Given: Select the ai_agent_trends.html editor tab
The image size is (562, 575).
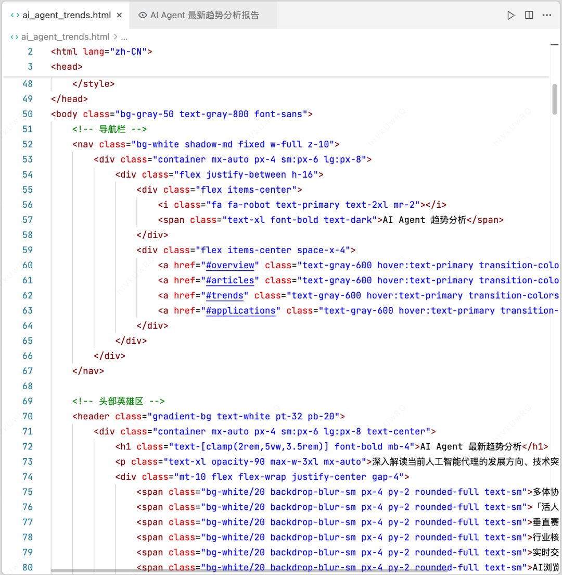Looking at the screenshot, I should point(67,15).
